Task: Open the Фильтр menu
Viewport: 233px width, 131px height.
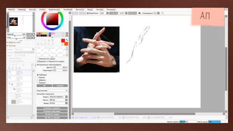Action: click(x=80, y=9)
